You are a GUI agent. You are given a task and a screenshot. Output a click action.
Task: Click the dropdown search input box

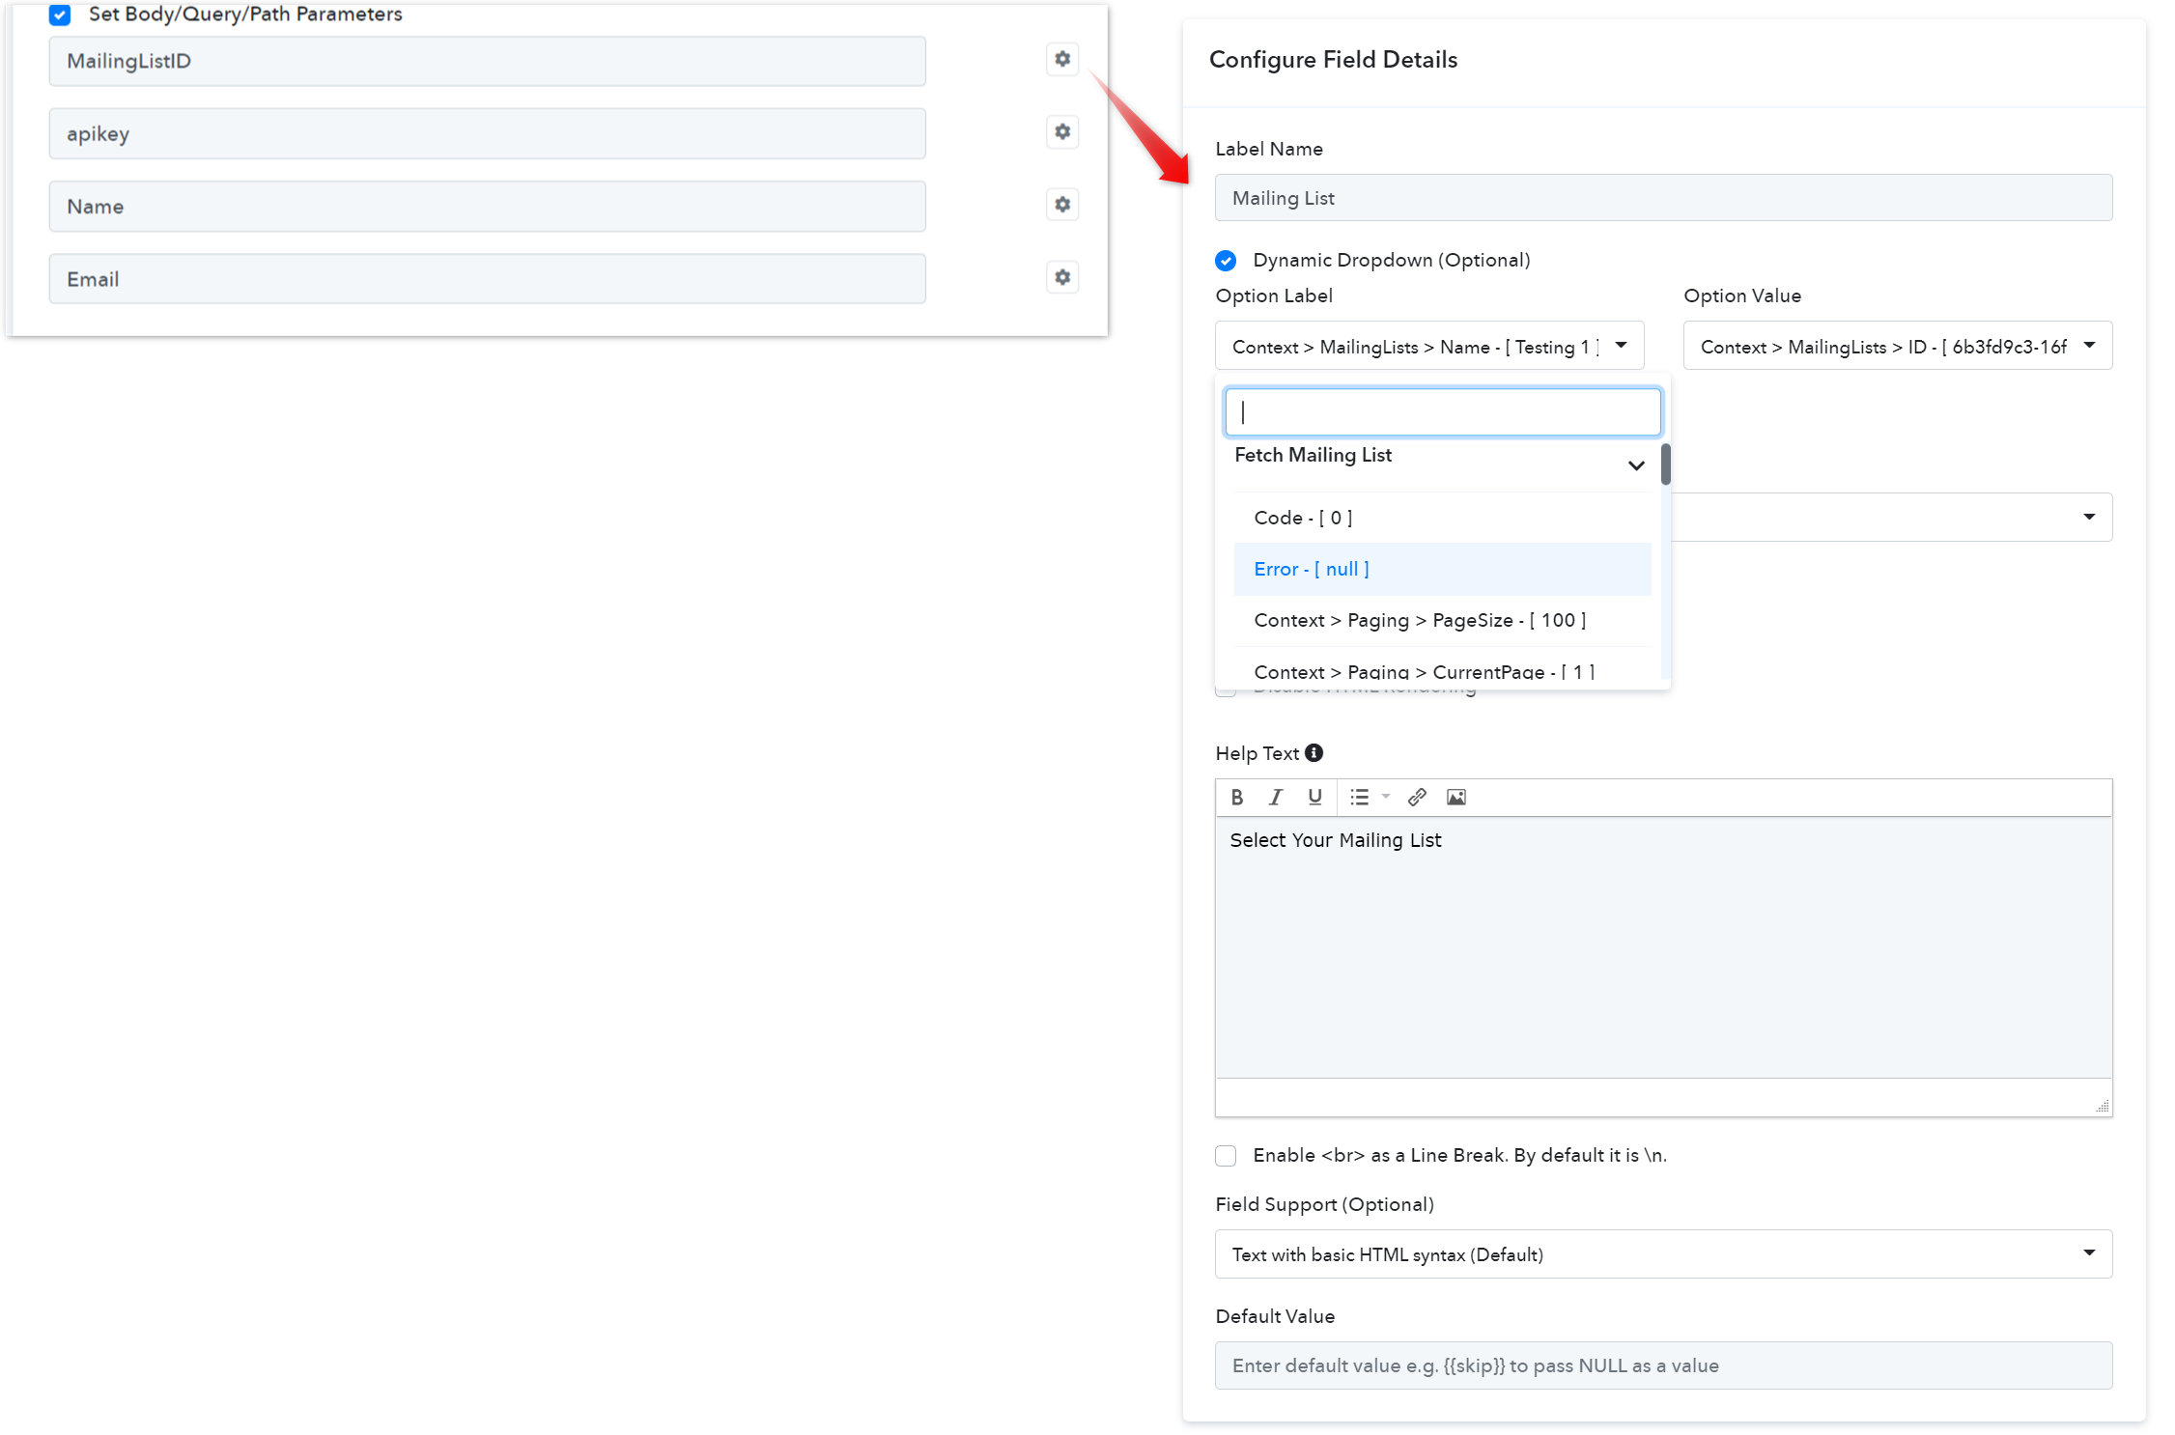click(1443, 412)
